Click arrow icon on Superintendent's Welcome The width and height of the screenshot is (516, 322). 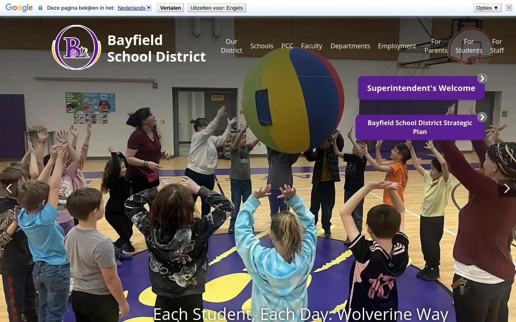click(482, 78)
